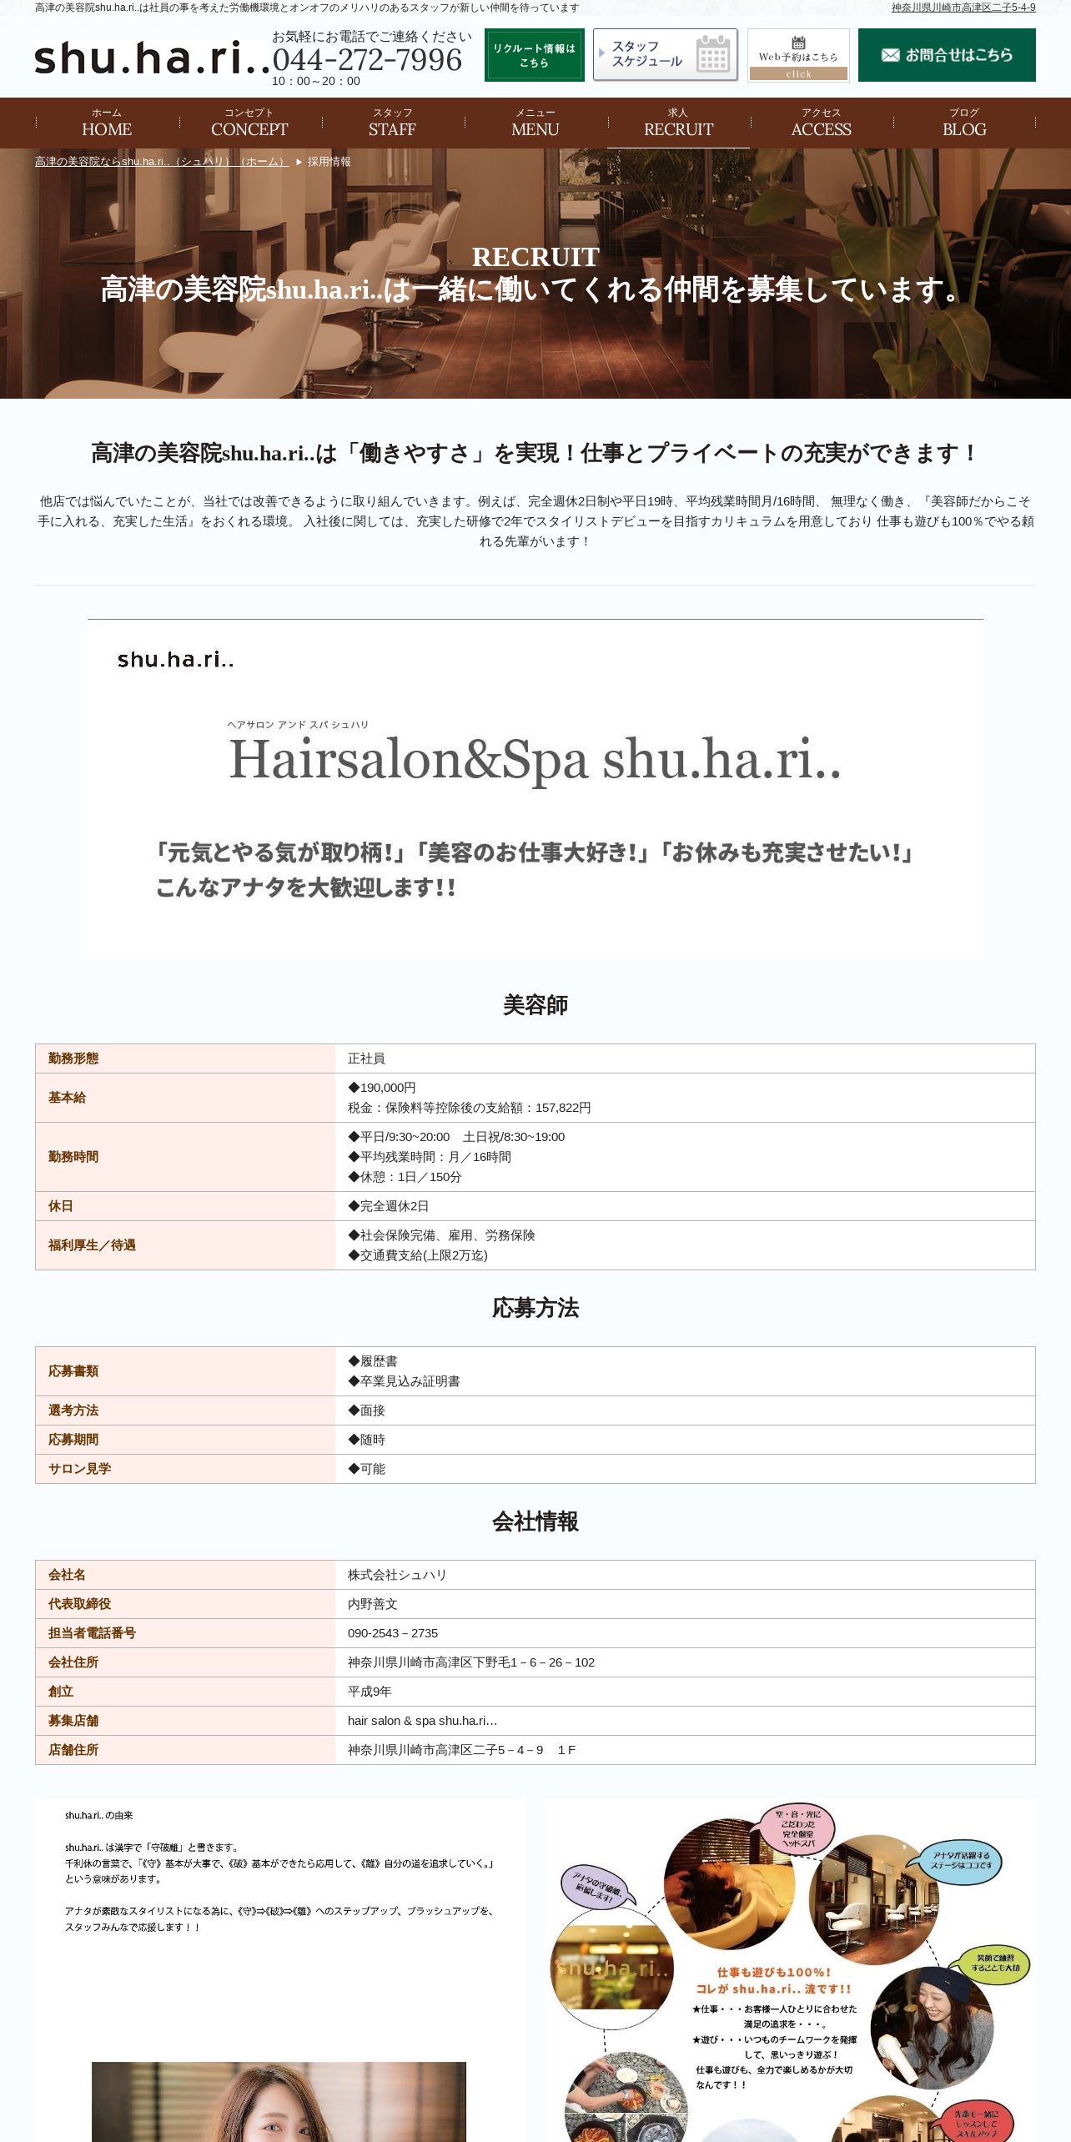
Task: Open the スタッフスケジュール button
Action: point(666,55)
